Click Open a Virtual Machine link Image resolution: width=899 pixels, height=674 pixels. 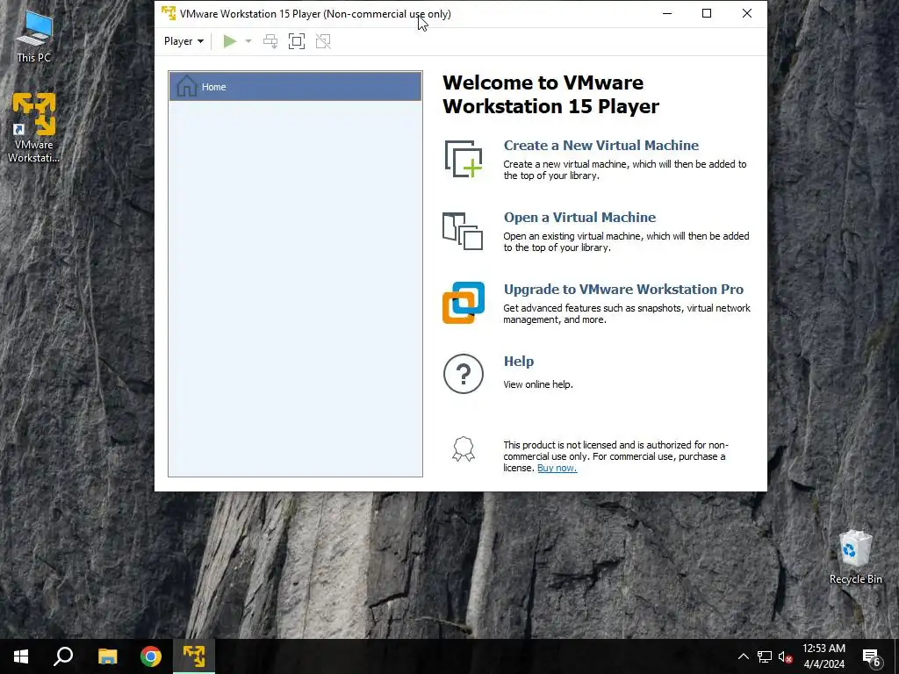click(579, 218)
